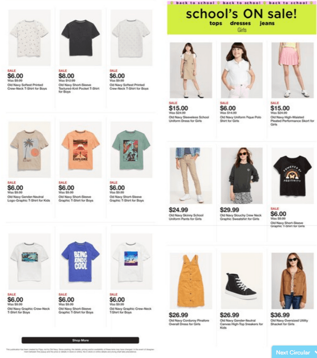
Task: Select the mustard corduroy pinafore dress image
Action: tap(191, 281)
